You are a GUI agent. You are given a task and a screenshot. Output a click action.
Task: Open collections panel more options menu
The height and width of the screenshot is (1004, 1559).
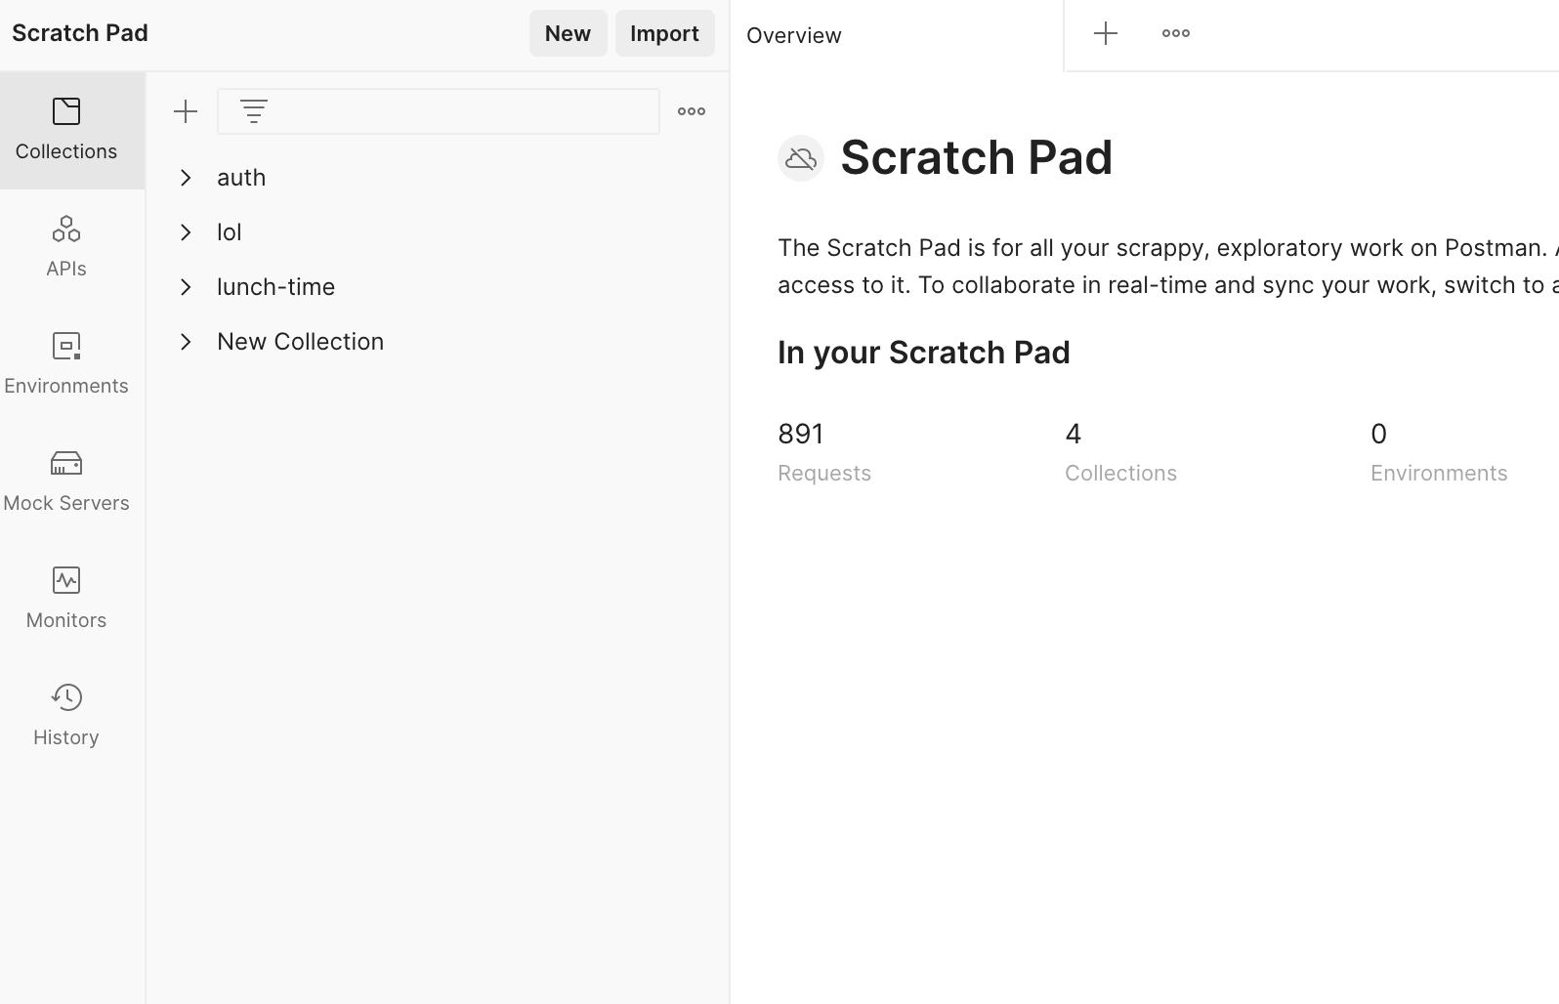692,111
